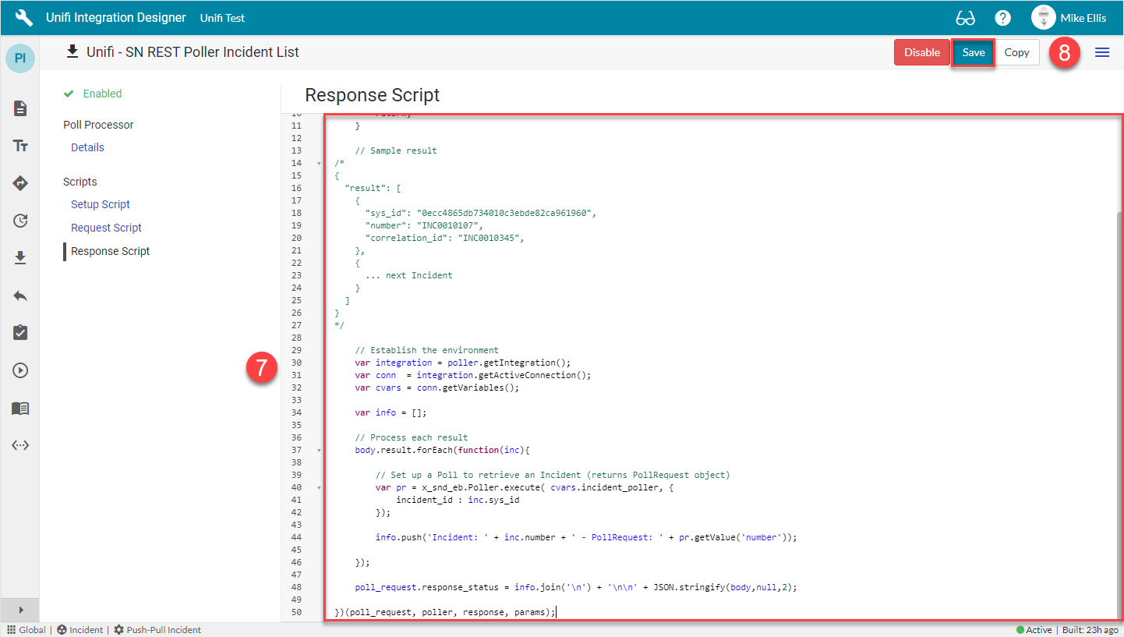Open the help question mark icon in the header

click(1002, 17)
